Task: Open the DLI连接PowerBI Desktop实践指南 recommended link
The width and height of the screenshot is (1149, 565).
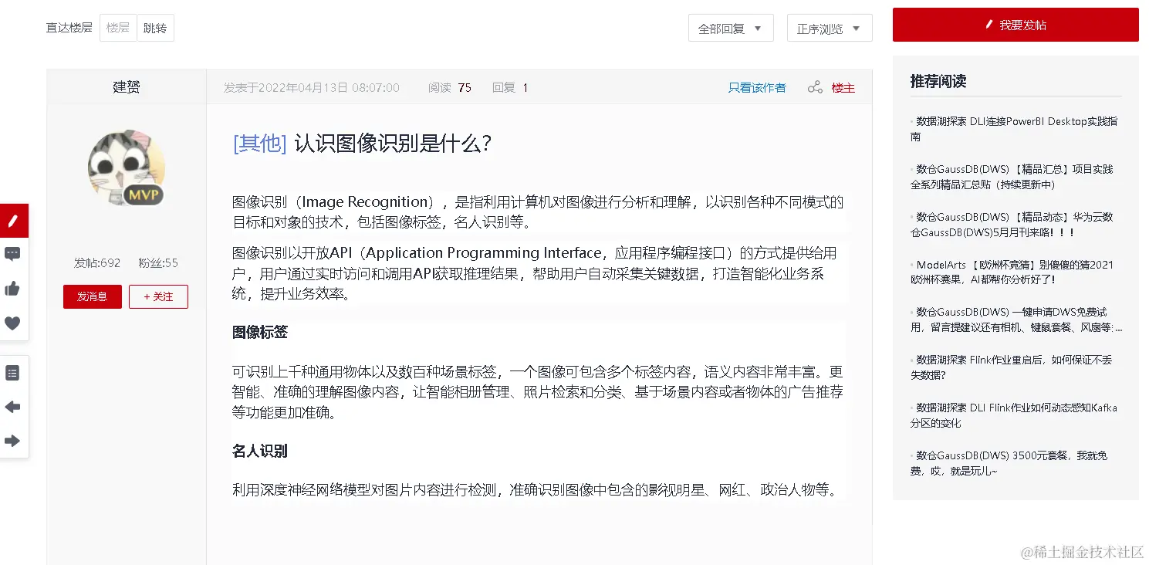Action: click(x=1014, y=129)
